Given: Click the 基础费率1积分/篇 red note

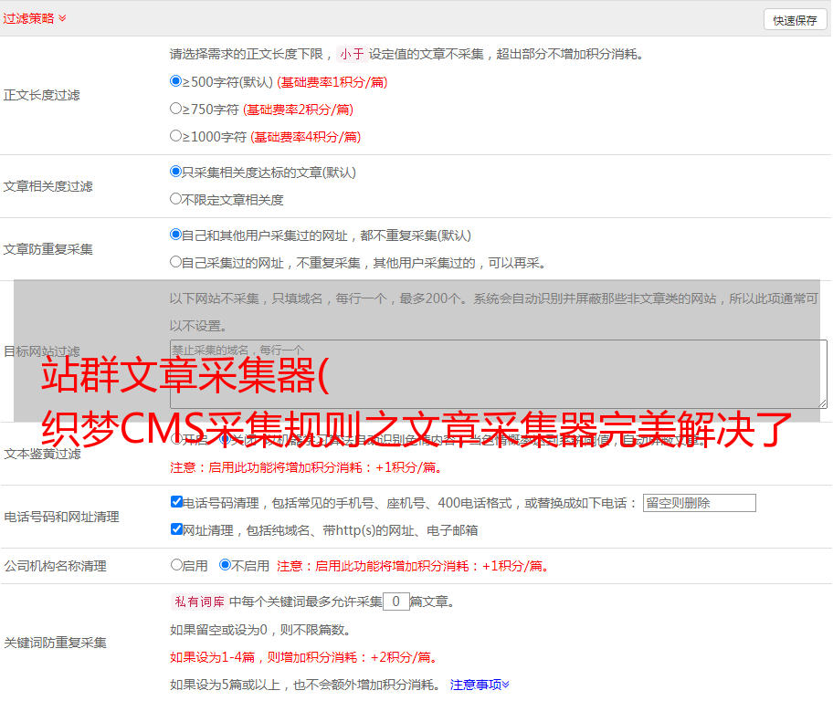Looking at the screenshot, I should click(x=332, y=82).
